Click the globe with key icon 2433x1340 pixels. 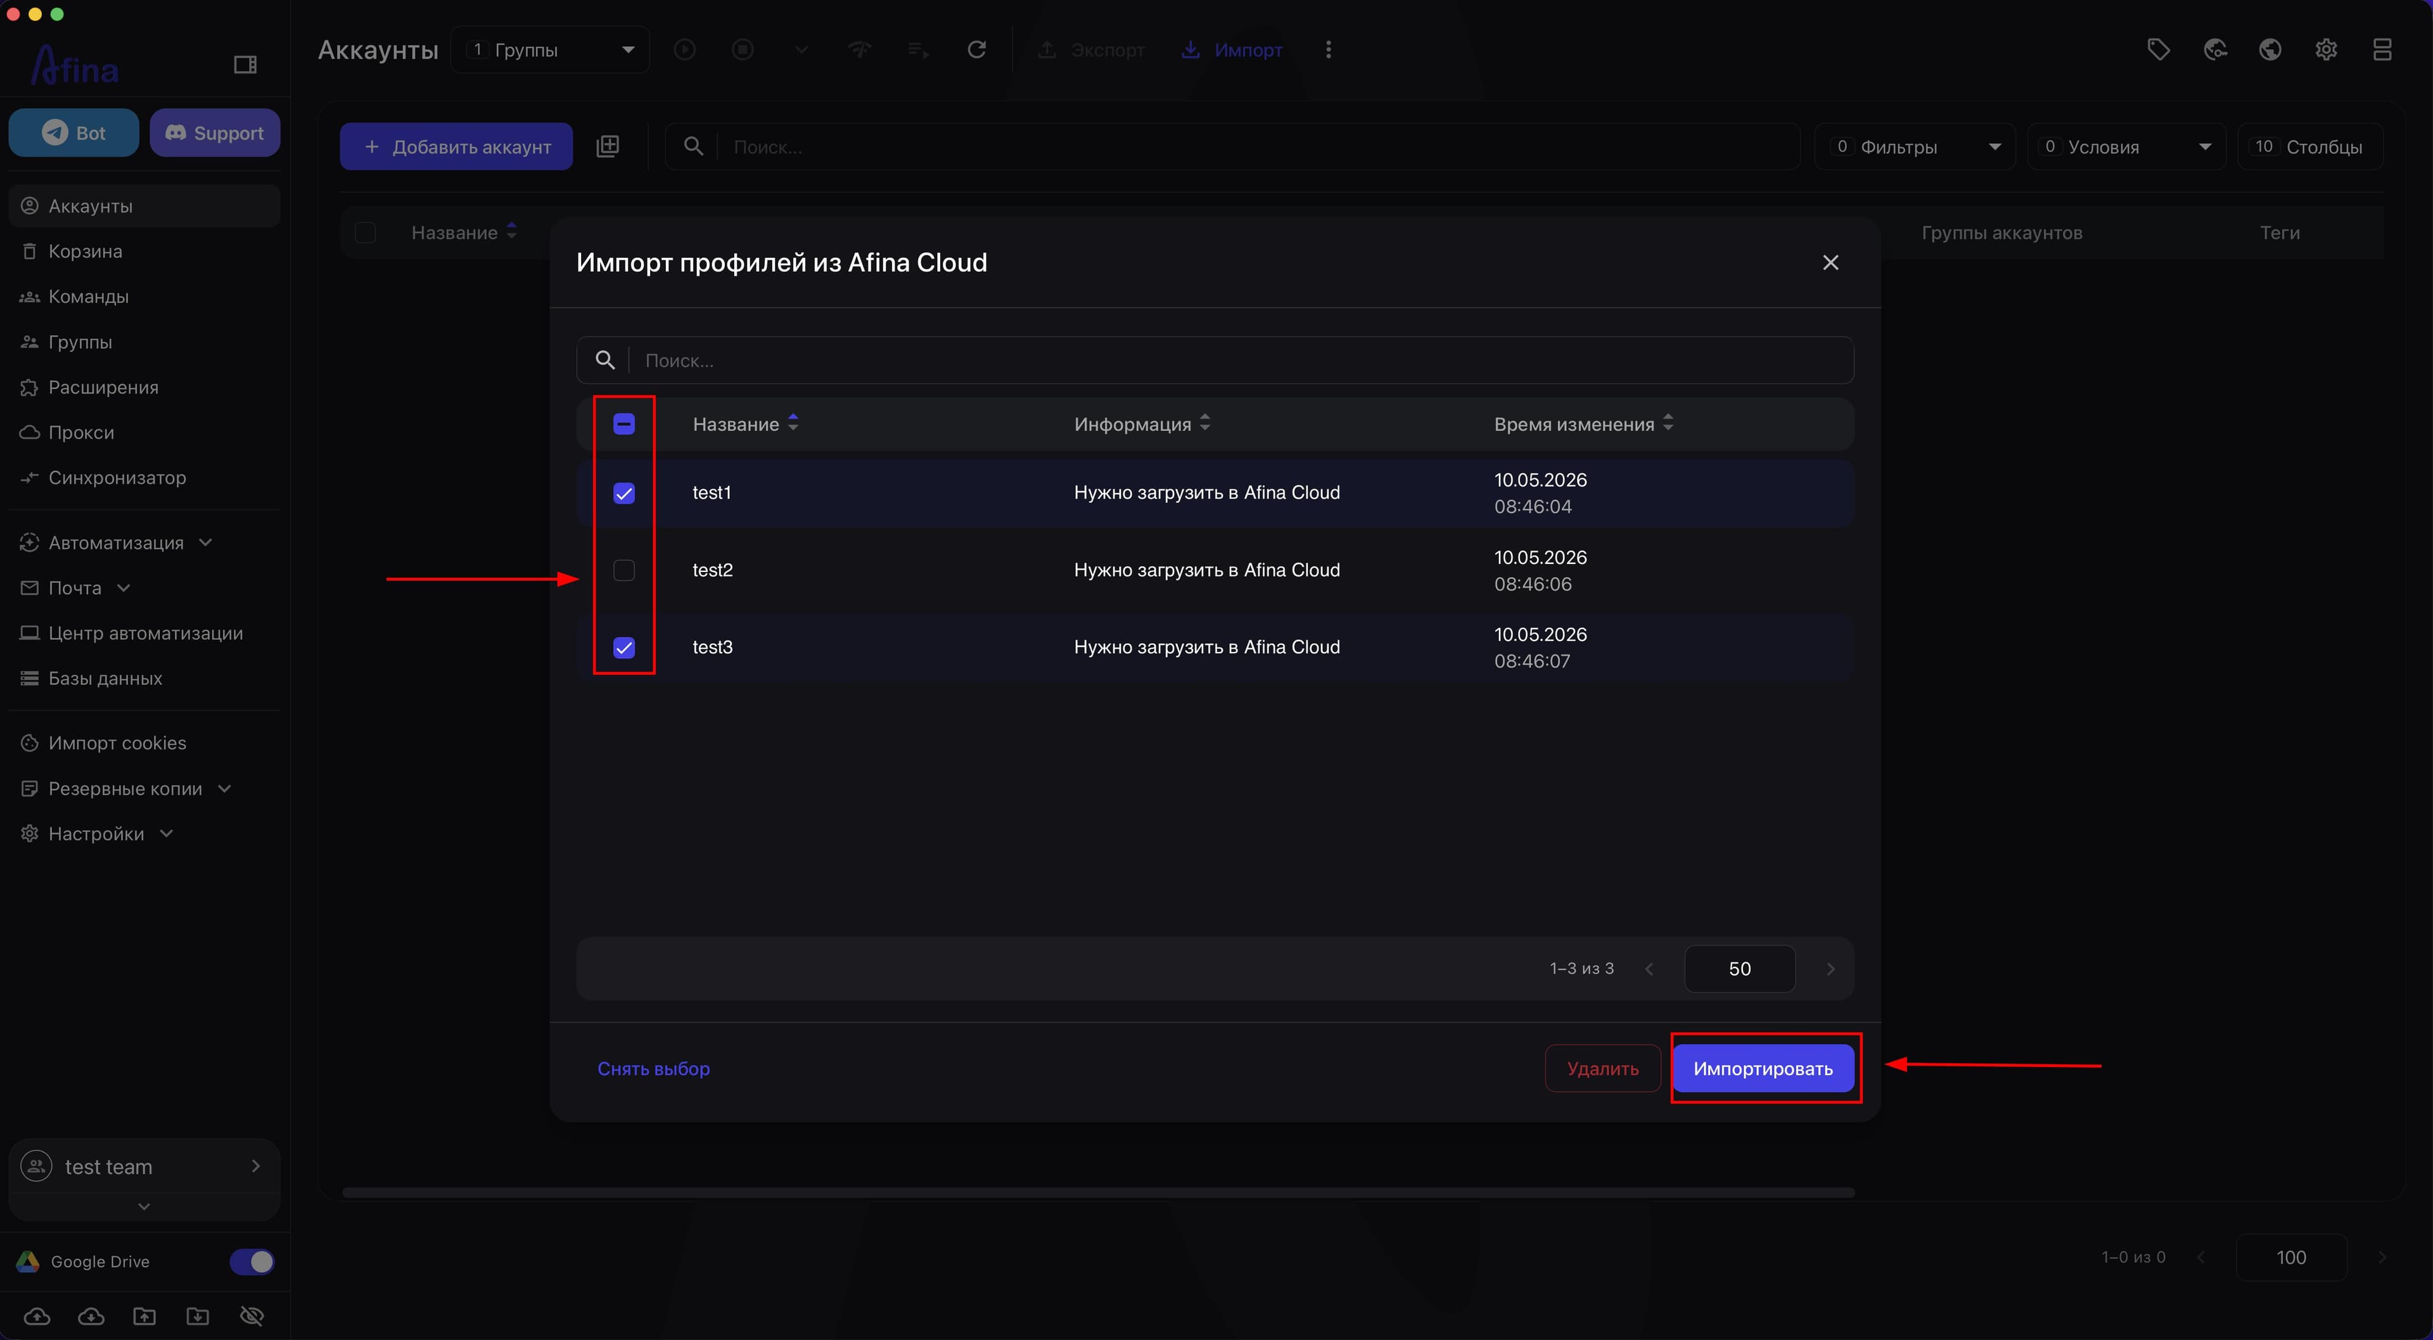pyautogui.click(x=2215, y=49)
